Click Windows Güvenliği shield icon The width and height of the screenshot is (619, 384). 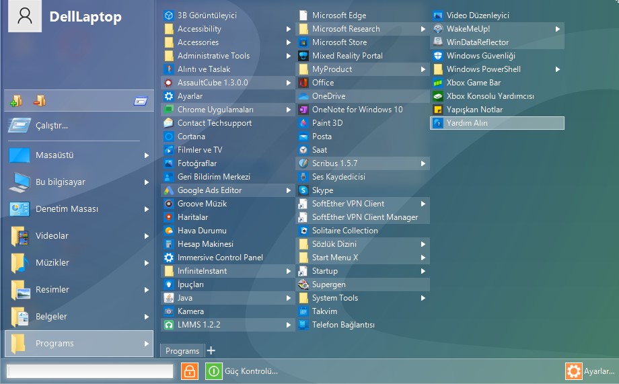(x=438, y=56)
